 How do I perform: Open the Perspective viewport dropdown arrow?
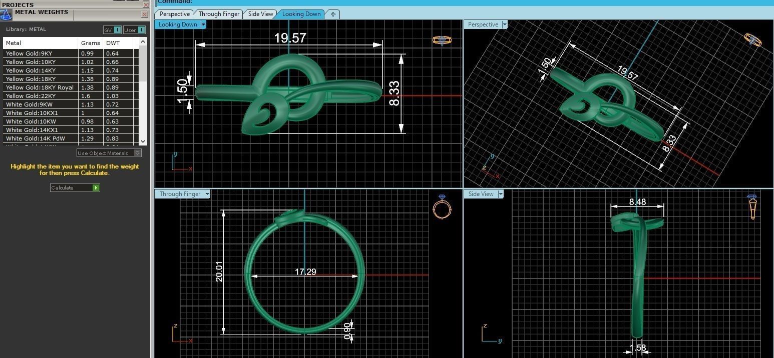505,24
